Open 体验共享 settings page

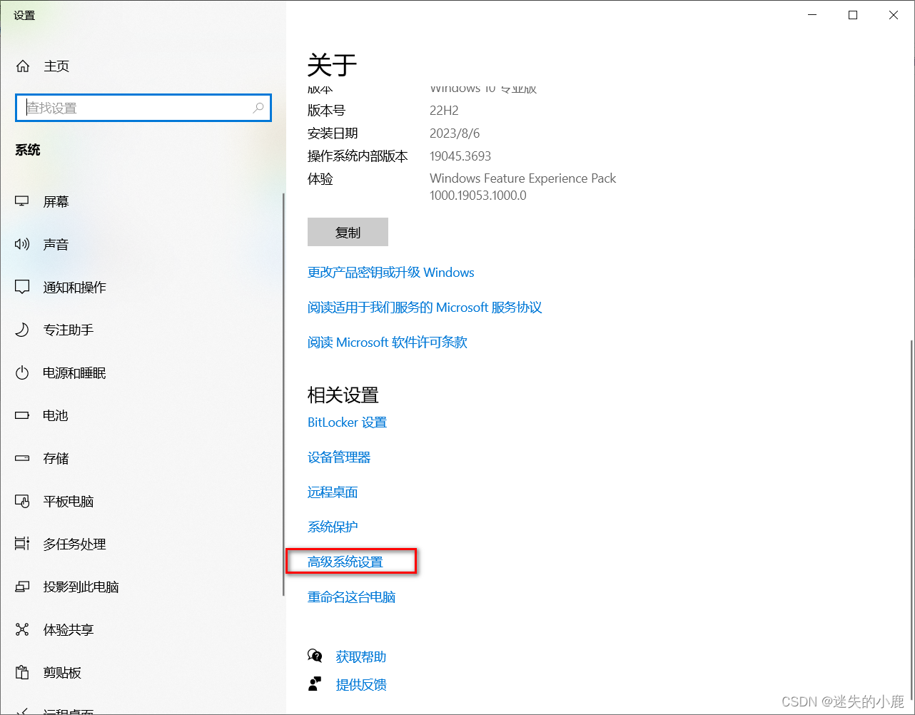[x=69, y=630]
